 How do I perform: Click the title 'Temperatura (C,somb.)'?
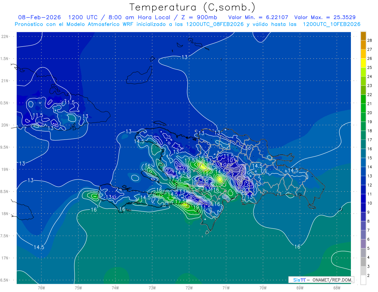[x=192, y=7]
